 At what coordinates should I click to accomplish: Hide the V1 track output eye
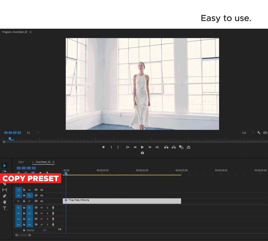42,201
